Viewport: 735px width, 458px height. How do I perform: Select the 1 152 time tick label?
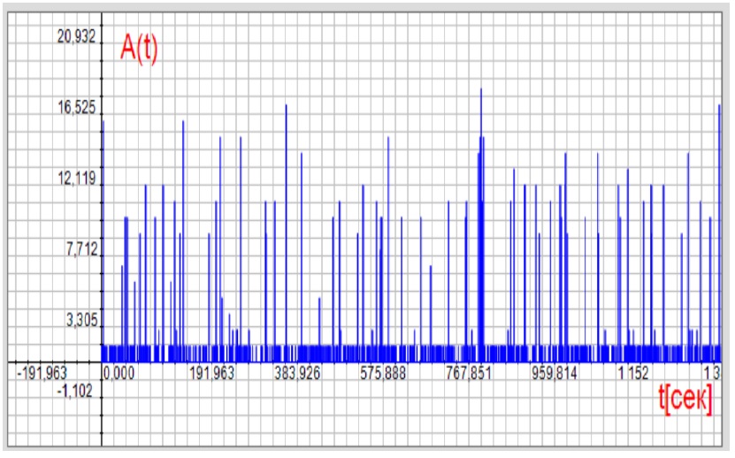pos(632,373)
